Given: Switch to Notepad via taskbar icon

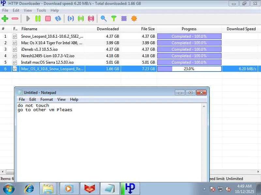Looking at the screenshot, I should (110, 189).
